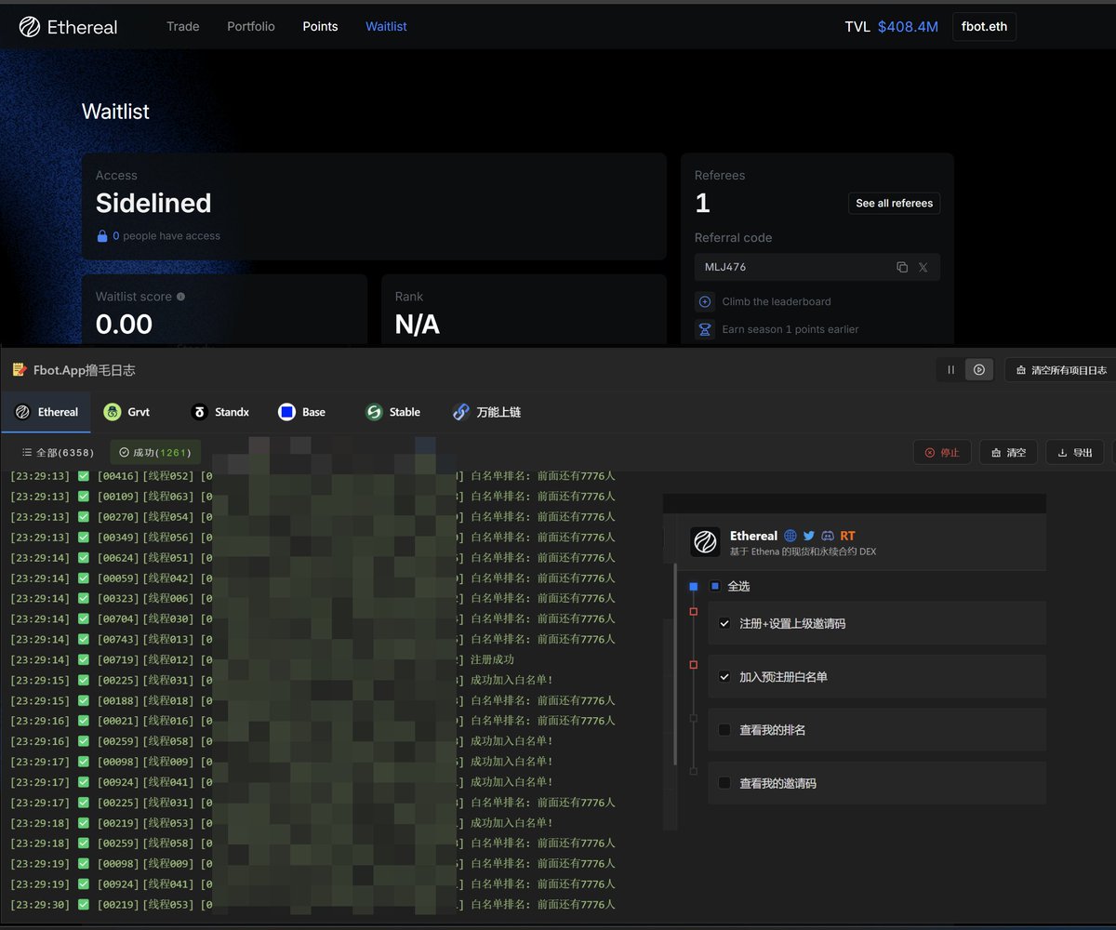Click the 基于 Ethena 的现货和永续合约 DEX description

coord(803,551)
